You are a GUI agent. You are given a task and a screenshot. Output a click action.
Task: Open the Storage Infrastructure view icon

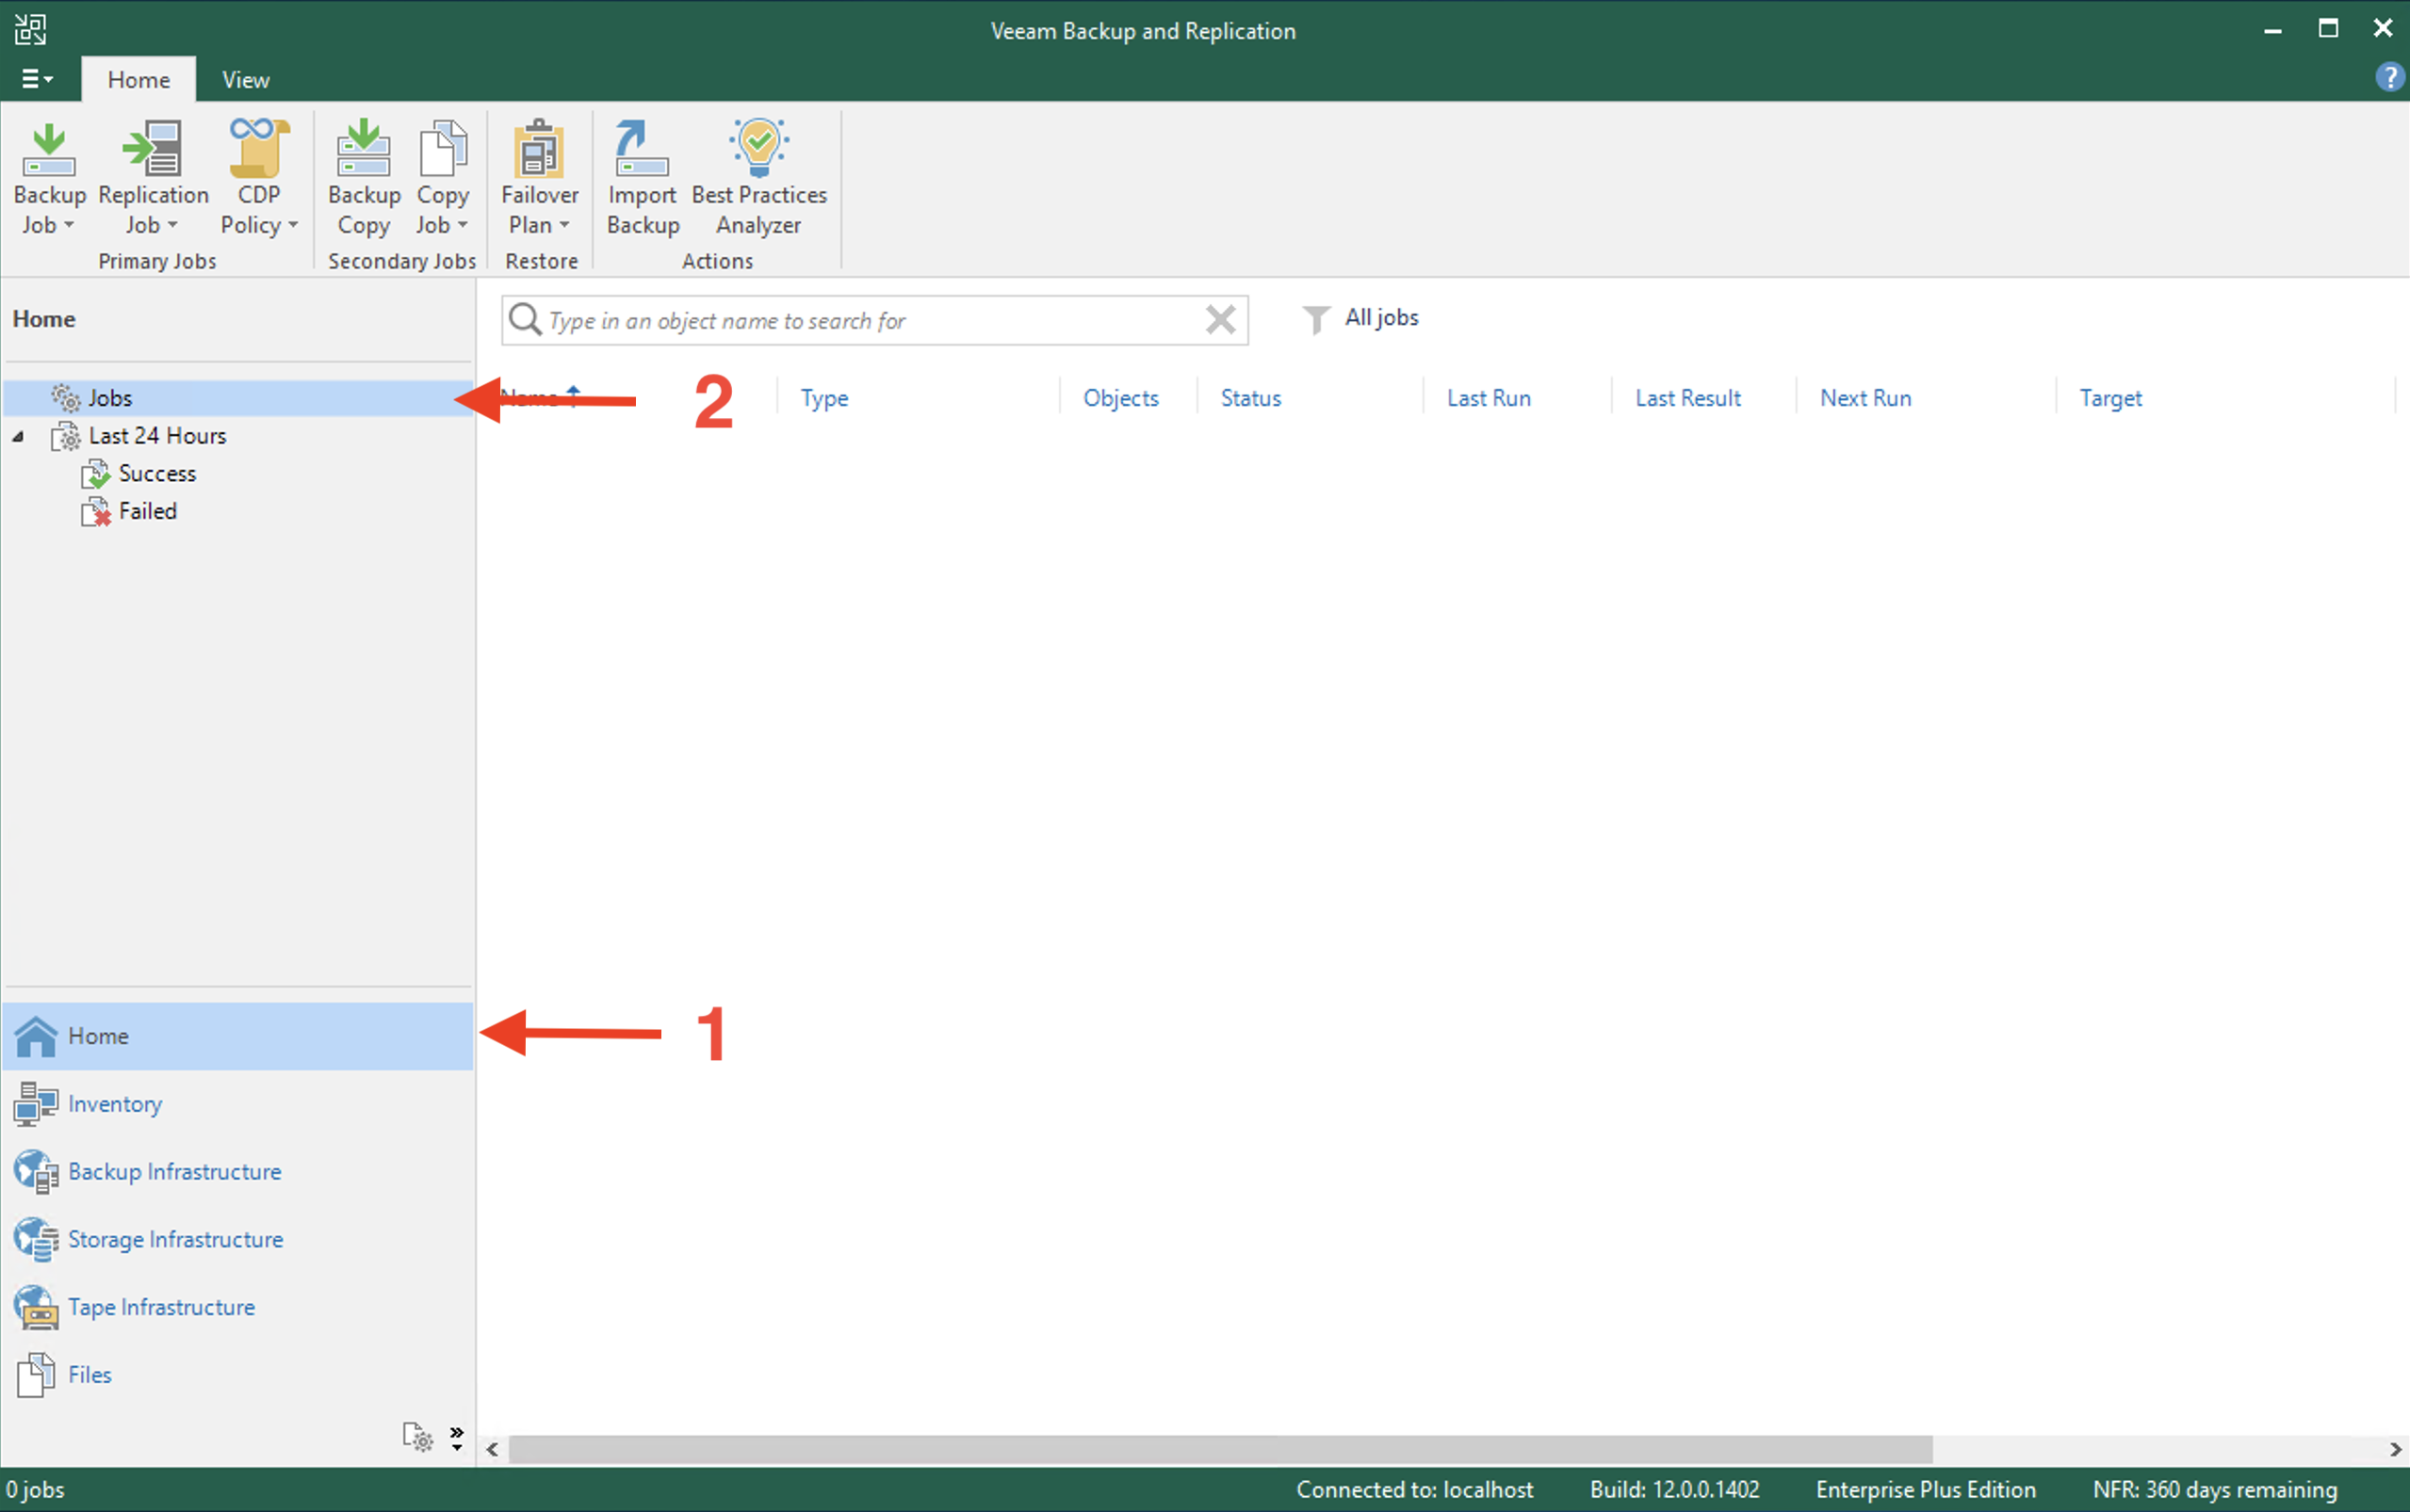pyautogui.click(x=36, y=1240)
